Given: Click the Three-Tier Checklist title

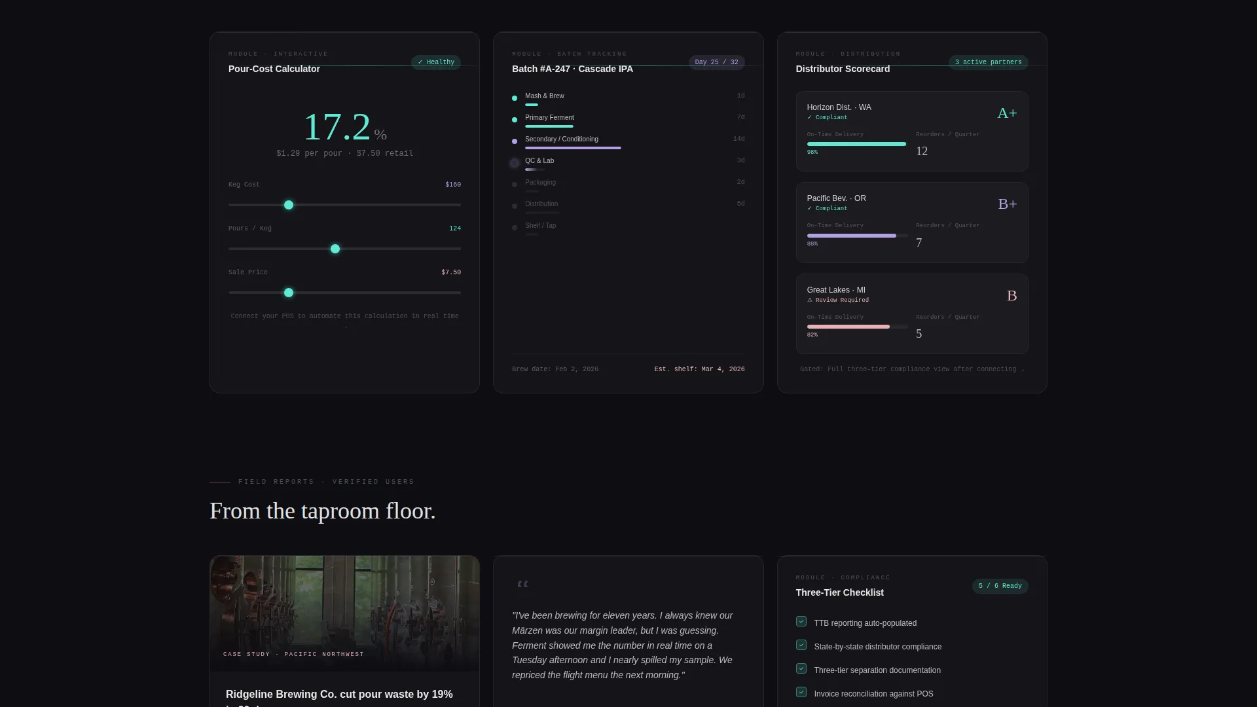Looking at the screenshot, I should (839, 592).
